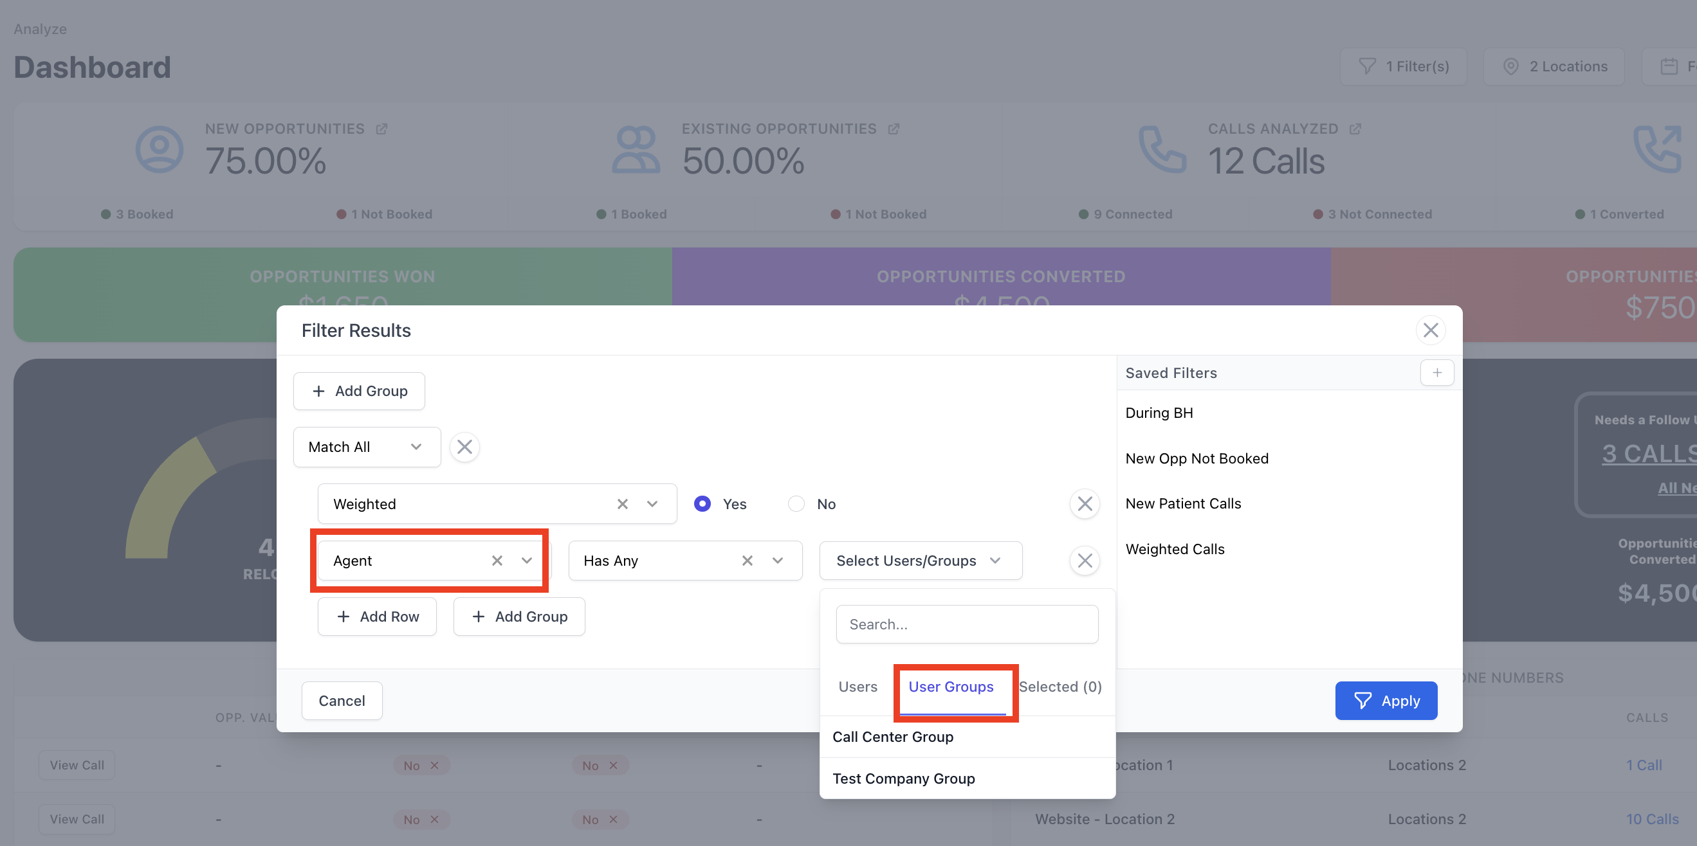Remove the Match All group
This screenshot has height=846, width=1697.
464,447
